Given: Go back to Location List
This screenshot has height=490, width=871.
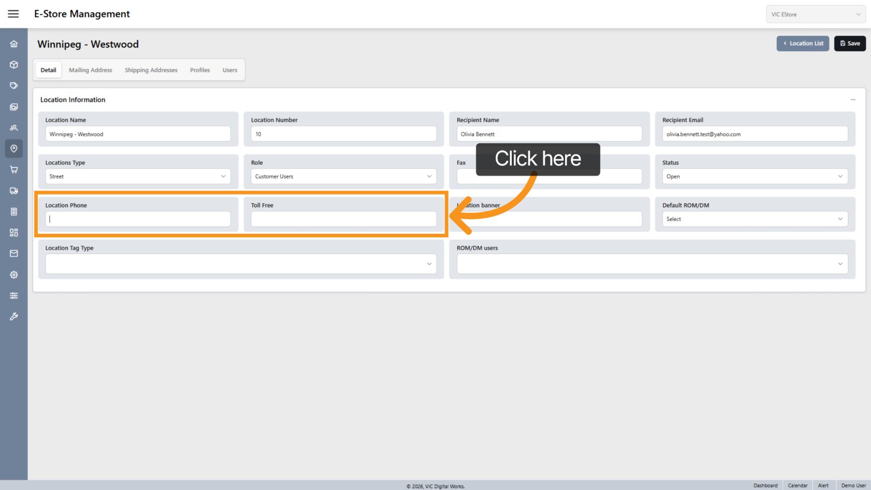Looking at the screenshot, I should pos(803,44).
